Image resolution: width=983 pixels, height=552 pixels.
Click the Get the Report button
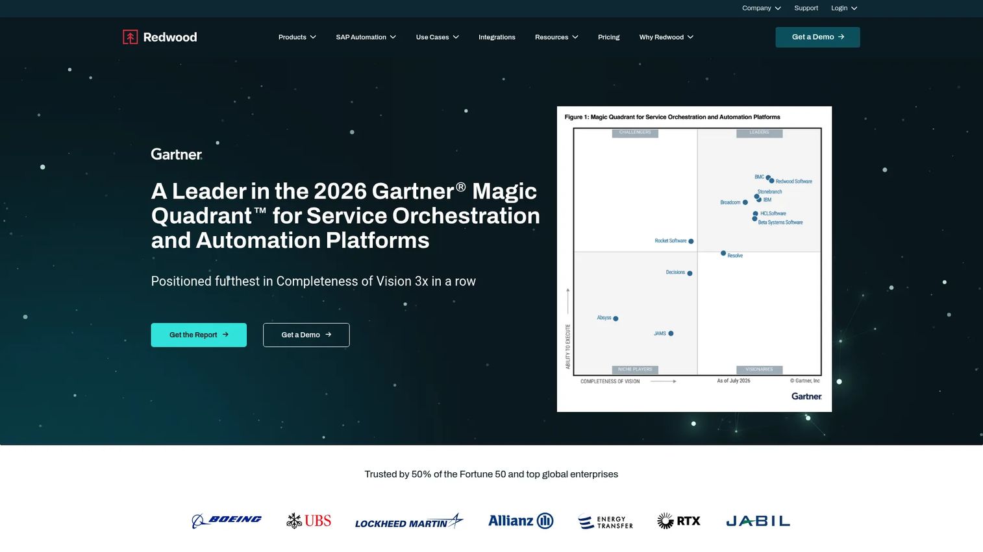pos(199,335)
